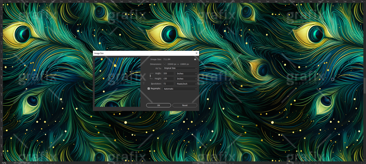
Task: Open the Fit To Original Size dropdown
Action: pos(180,68)
